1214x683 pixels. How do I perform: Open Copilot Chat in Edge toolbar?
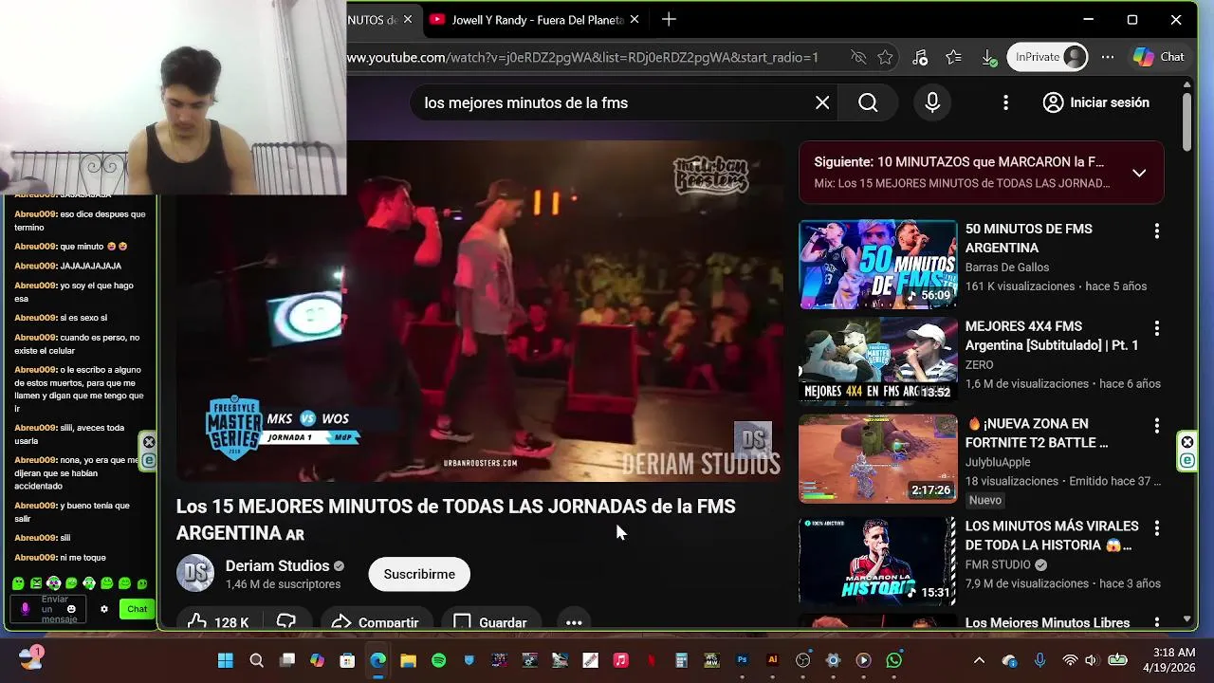pos(1159,57)
